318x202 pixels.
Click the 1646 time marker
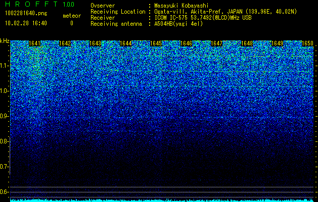pyautogui.click(x=186, y=43)
